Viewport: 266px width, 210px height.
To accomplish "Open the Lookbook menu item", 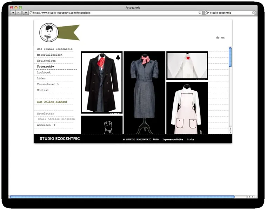I will pos(44,72).
